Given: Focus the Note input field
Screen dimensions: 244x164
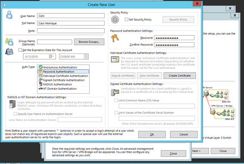Looking at the screenshot, I should (71, 31).
